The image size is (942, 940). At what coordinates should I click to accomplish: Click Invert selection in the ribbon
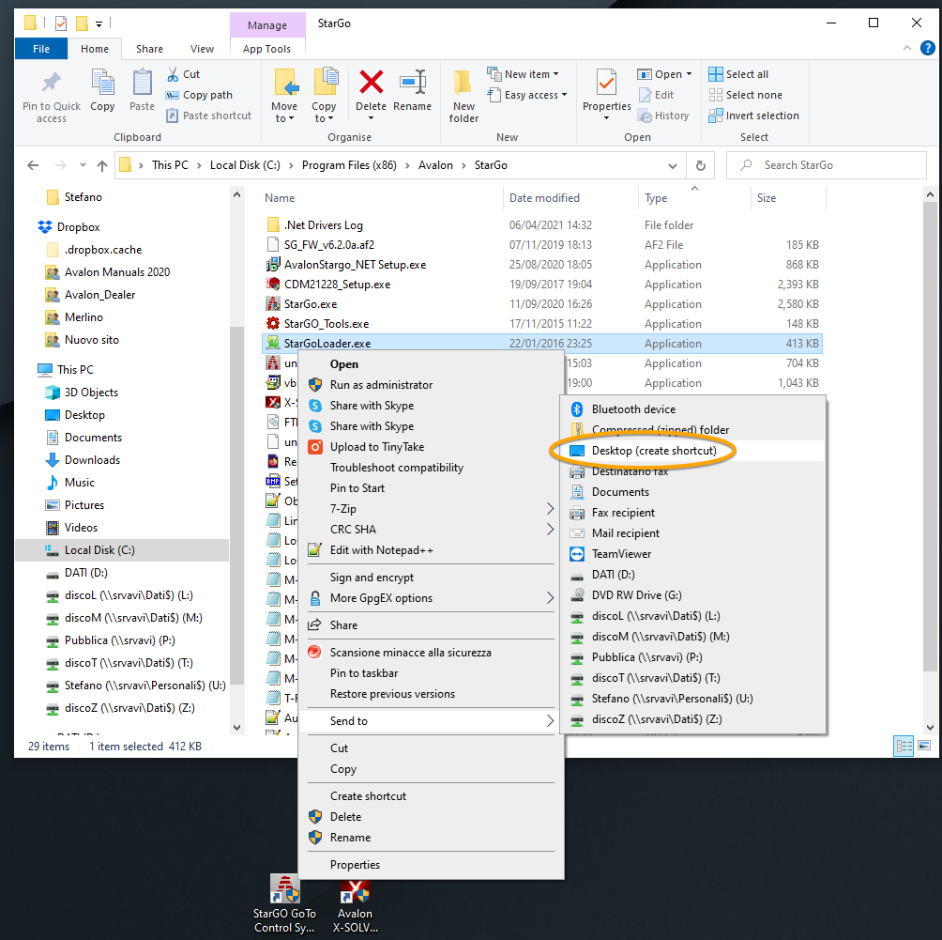pyautogui.click(x=754, y=116)
